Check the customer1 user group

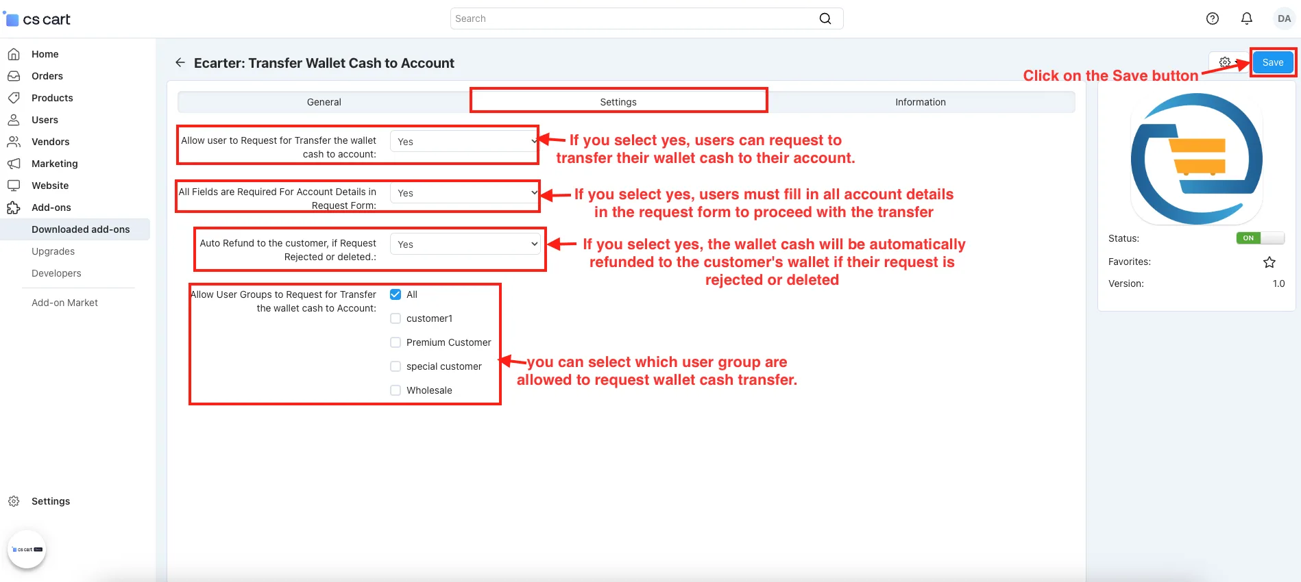point(396,318)
